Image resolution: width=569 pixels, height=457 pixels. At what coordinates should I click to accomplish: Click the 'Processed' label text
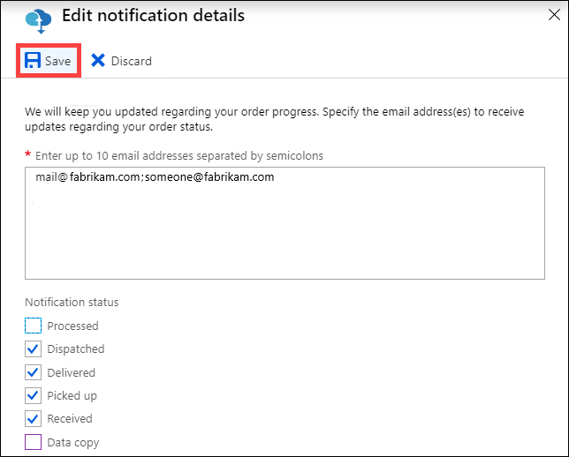click(x=72, y=326)
